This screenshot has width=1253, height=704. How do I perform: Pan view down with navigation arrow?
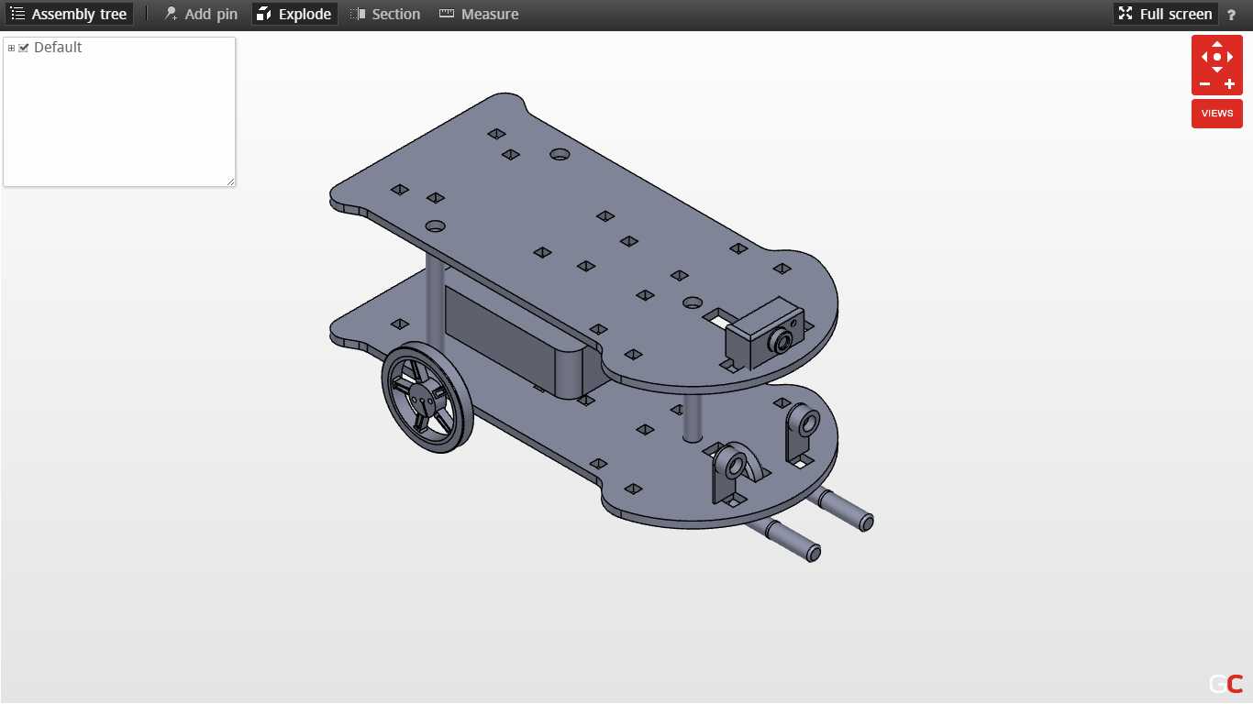click(x=1217, y=70)
